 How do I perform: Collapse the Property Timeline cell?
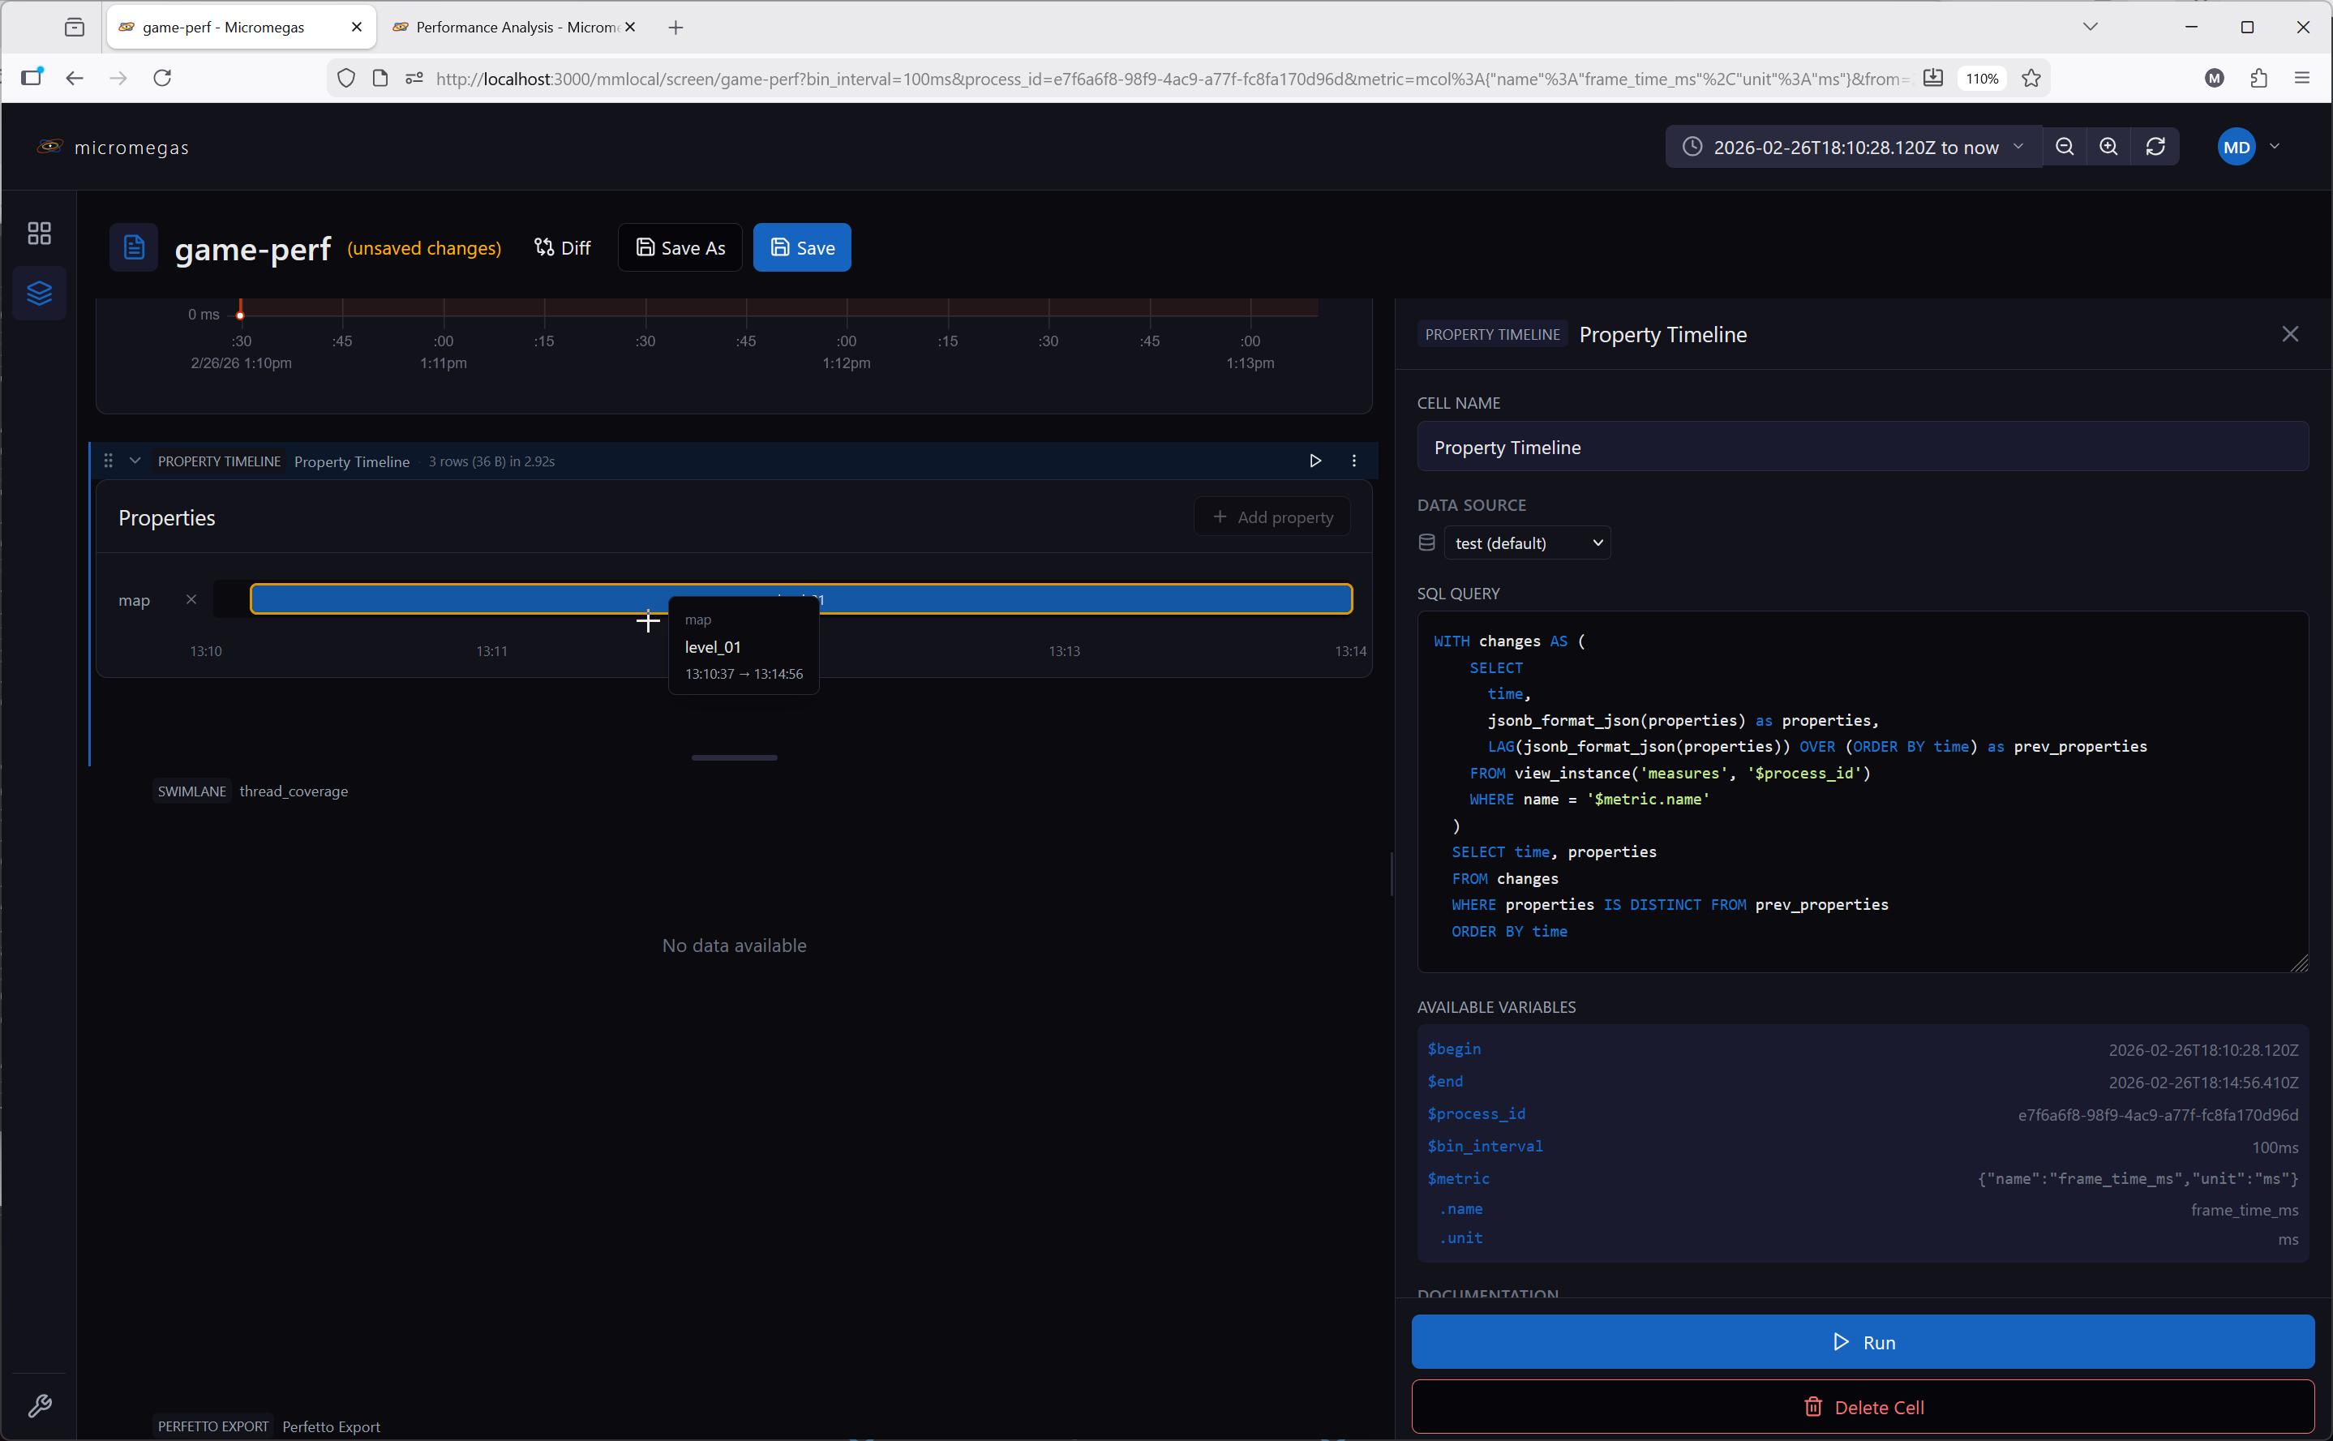(135, 461)
